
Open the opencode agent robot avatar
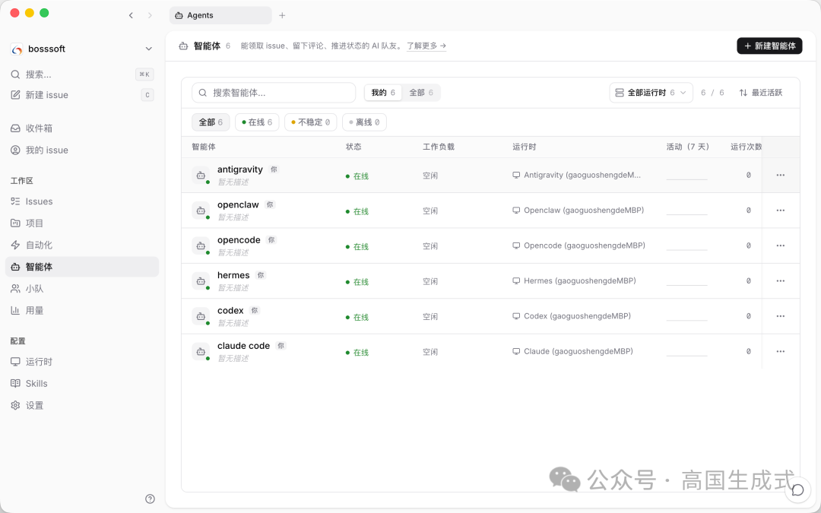point(201,245)
